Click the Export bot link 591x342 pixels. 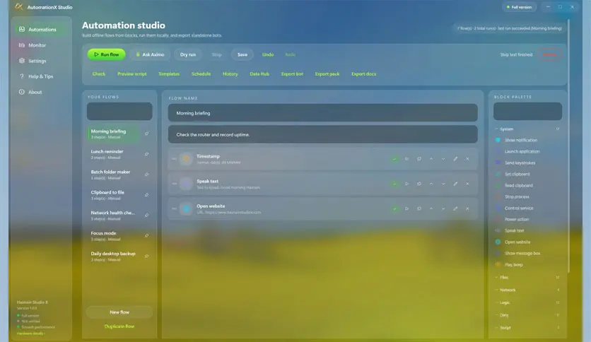[x=292, y=73]
